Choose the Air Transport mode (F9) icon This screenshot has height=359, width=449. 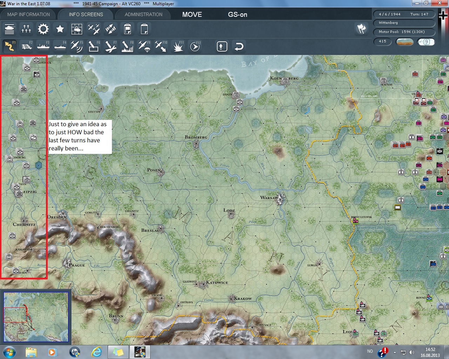pyautogui.click(x=144, y=46)
